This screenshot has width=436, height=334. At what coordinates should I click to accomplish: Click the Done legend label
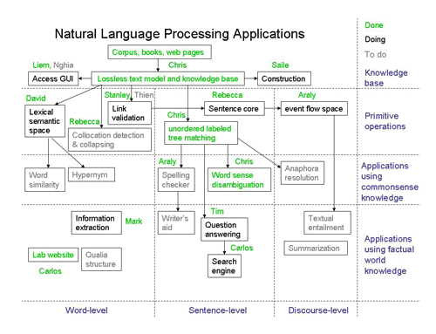[374, 25]
